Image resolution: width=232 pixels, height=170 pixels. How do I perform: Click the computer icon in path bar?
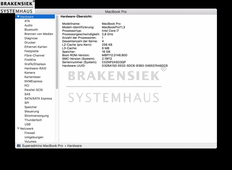[x=19, y=146]
